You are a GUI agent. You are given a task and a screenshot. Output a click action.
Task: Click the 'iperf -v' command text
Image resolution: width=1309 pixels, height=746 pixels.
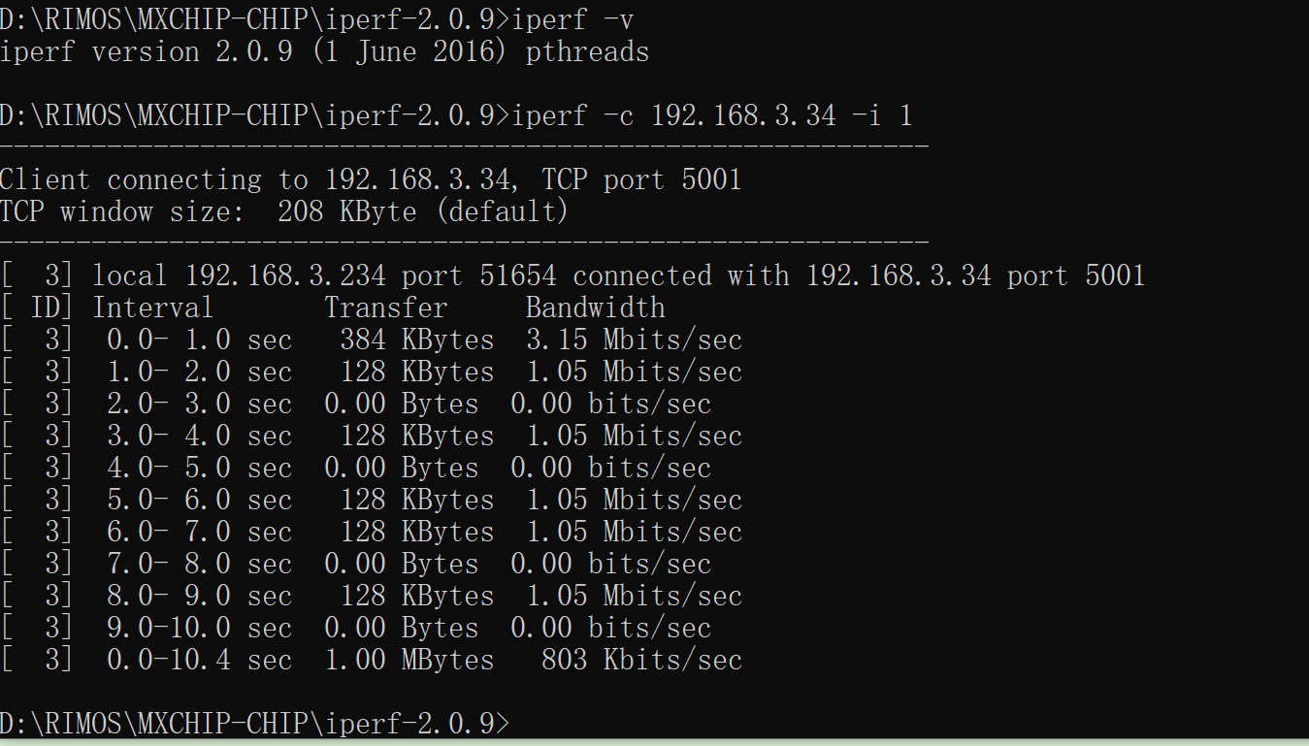click(573, 18)
